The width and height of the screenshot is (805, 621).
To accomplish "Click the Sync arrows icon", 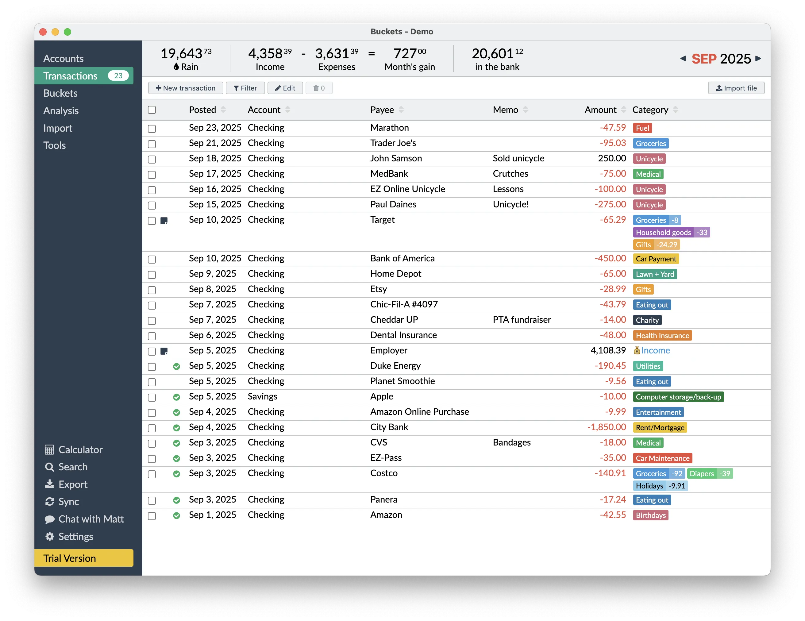I will click(49, 502).
